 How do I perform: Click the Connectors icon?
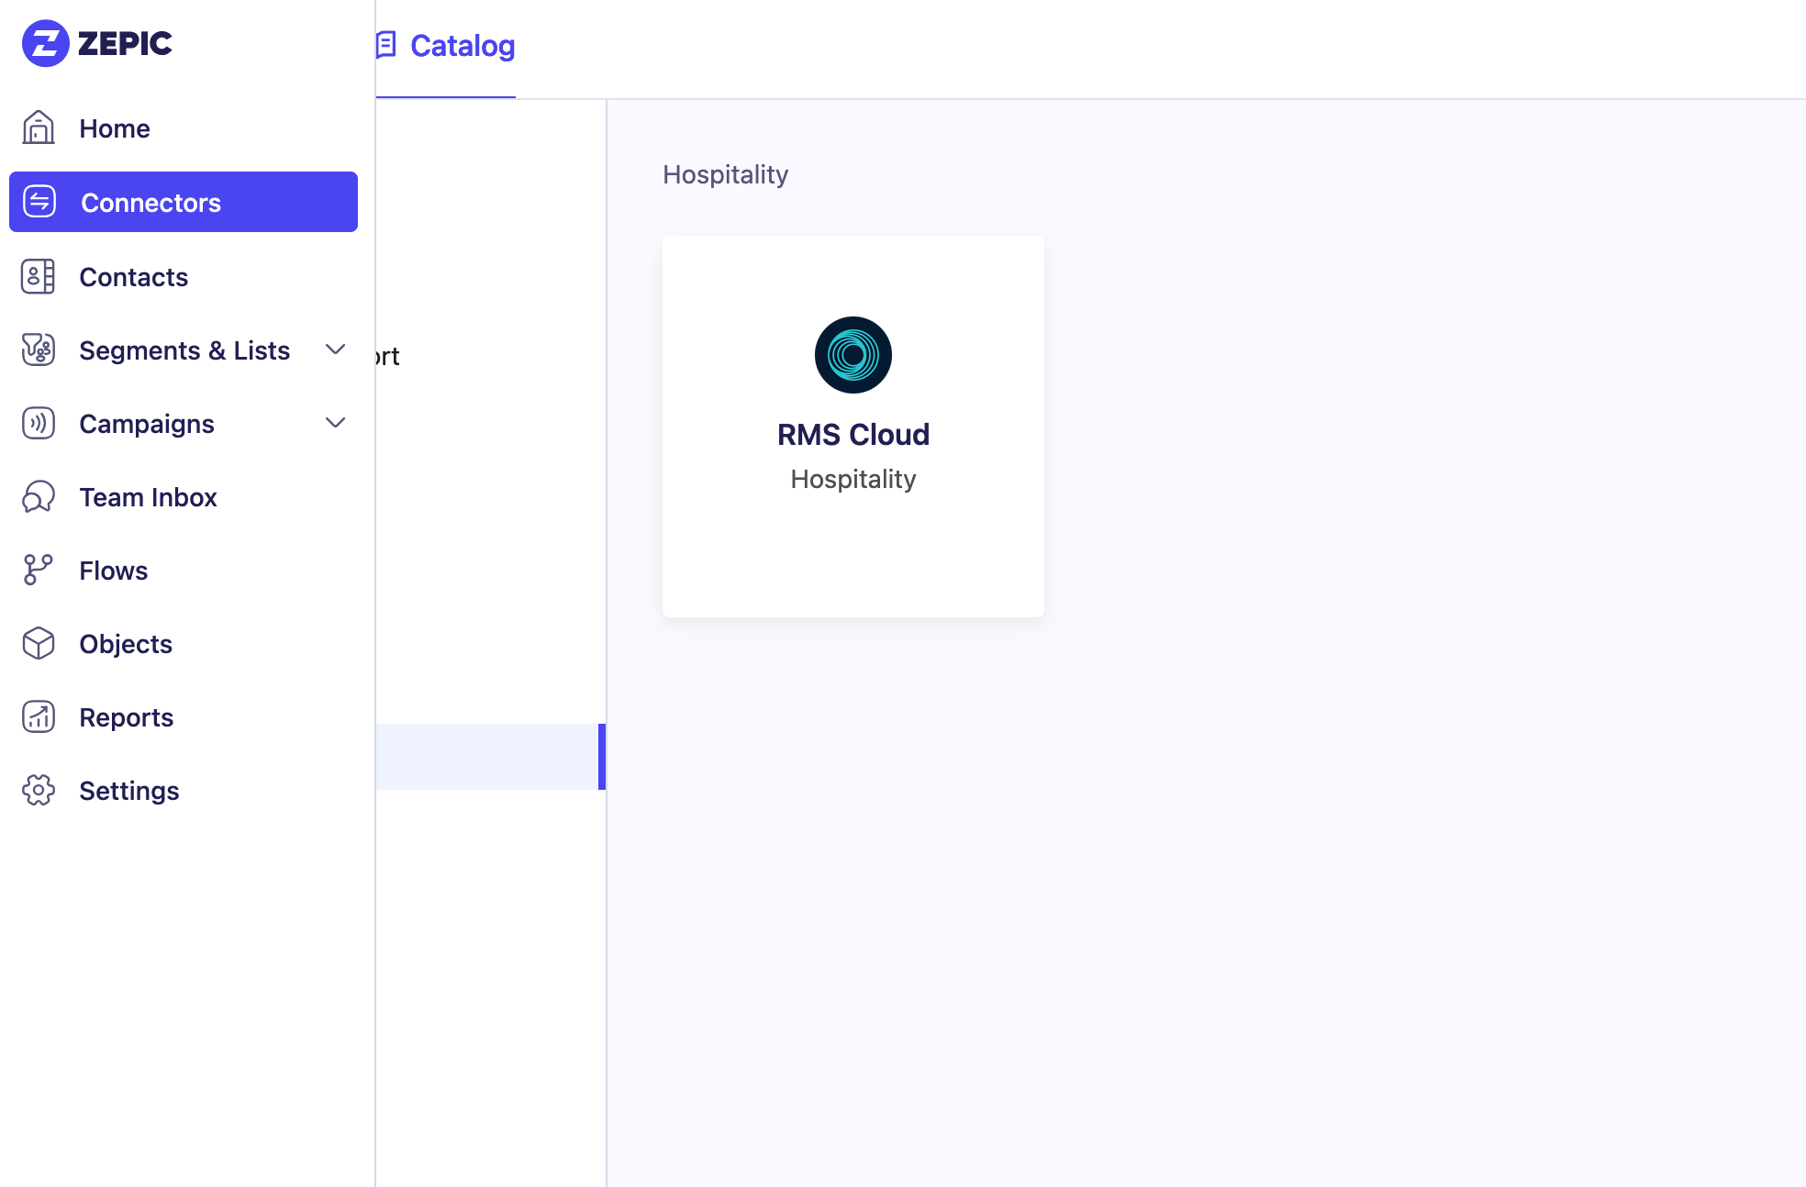click(x=39, y=202)
